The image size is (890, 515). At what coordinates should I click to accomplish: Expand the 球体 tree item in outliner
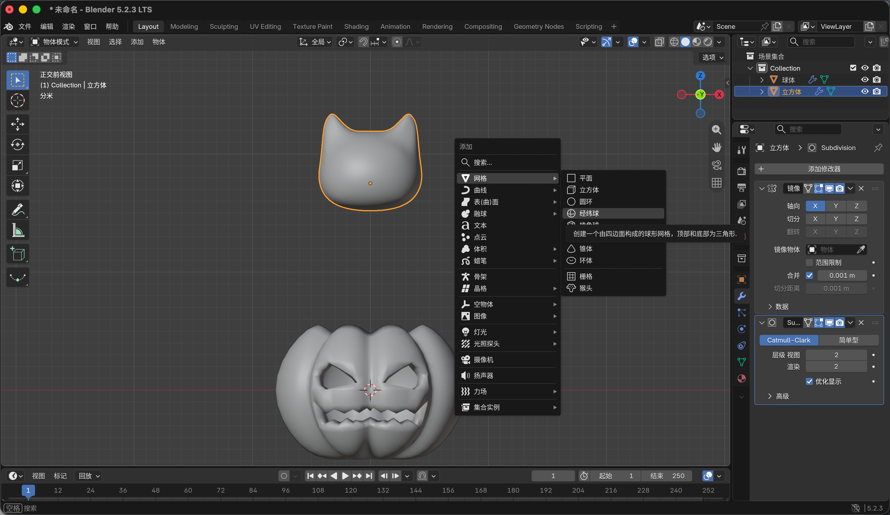pos(762,80)
